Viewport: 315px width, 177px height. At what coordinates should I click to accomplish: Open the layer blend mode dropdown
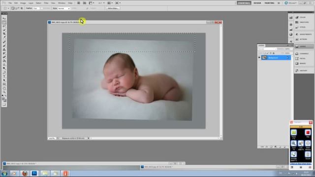click(267, 49)
